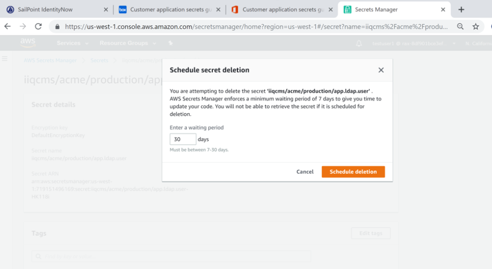Image resolution: width=492 pixels, height=269 pixels.
Task: Go back to the previous page
Action: click(x=8, y=26)
